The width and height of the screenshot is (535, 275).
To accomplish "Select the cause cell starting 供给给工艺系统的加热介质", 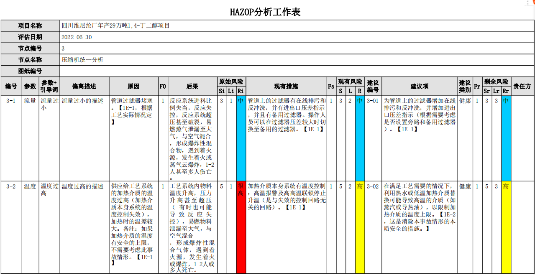I will tap(134, 227).
